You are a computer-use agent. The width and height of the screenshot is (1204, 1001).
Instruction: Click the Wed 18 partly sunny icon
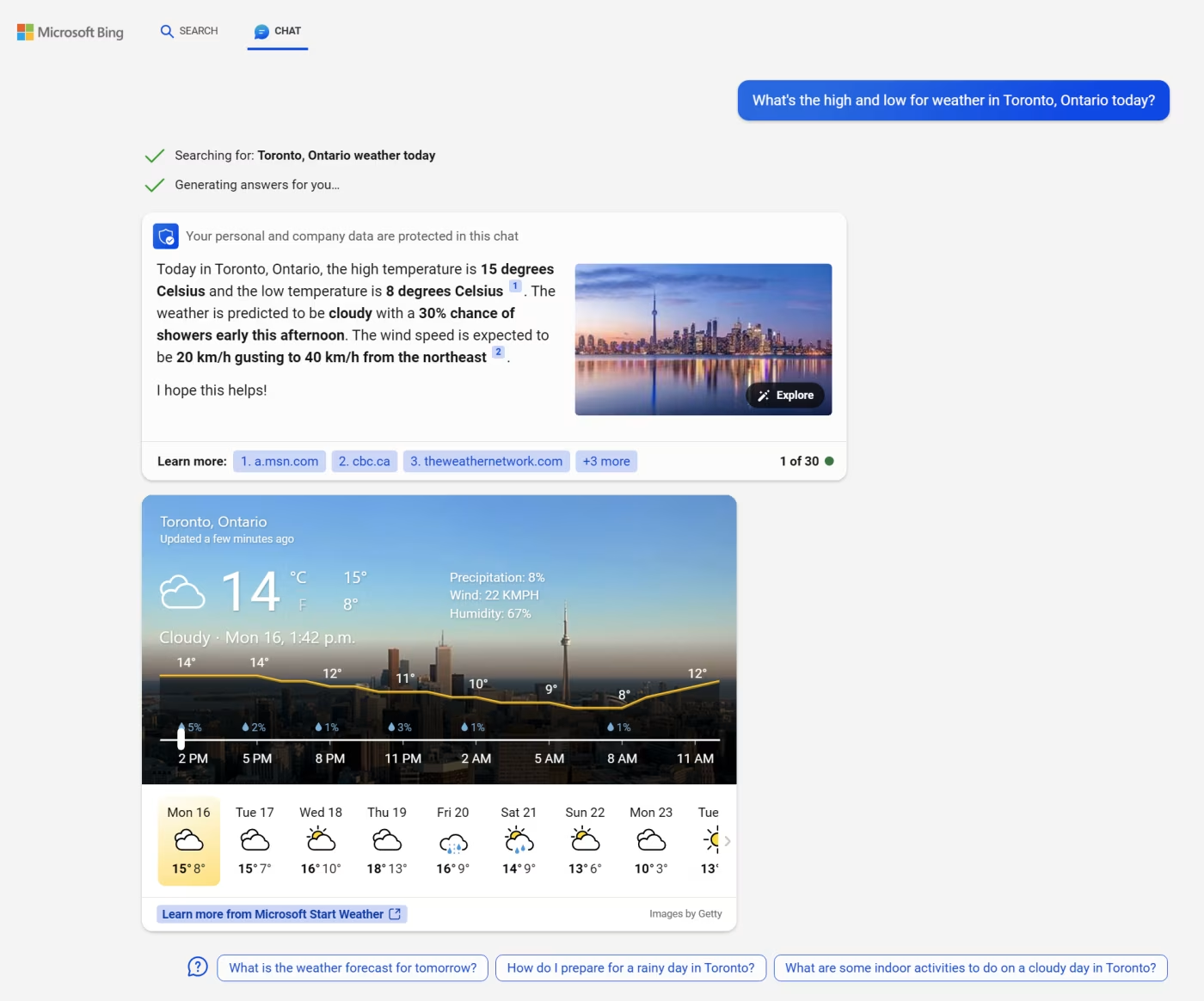(x=321, y=838)
